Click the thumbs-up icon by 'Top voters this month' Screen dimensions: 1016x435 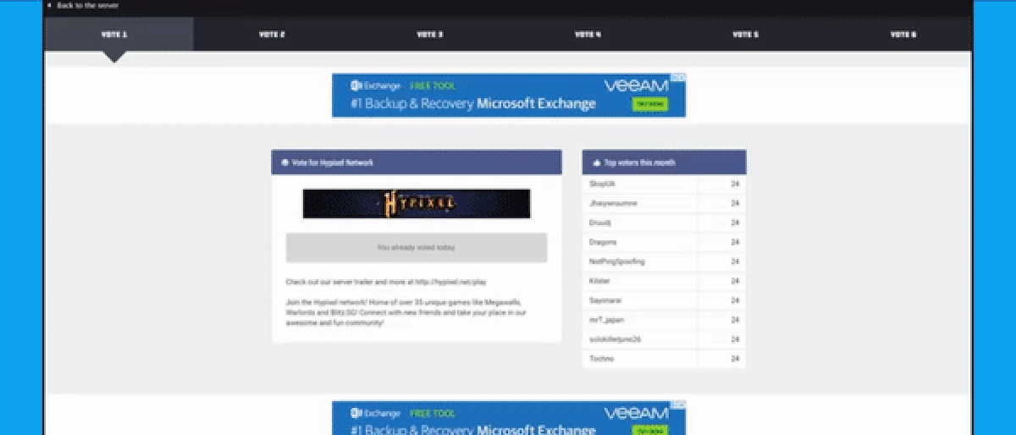[595, 162]
